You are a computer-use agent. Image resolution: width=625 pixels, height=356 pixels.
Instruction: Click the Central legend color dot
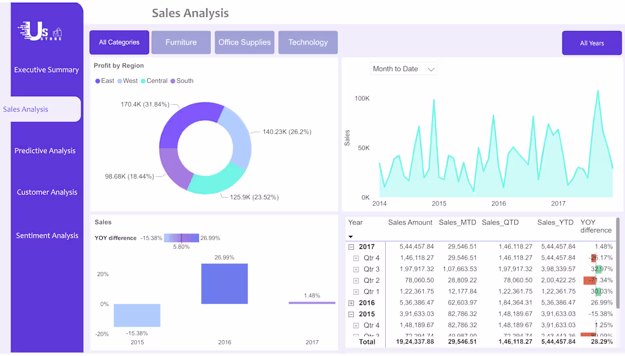point(143,81)
